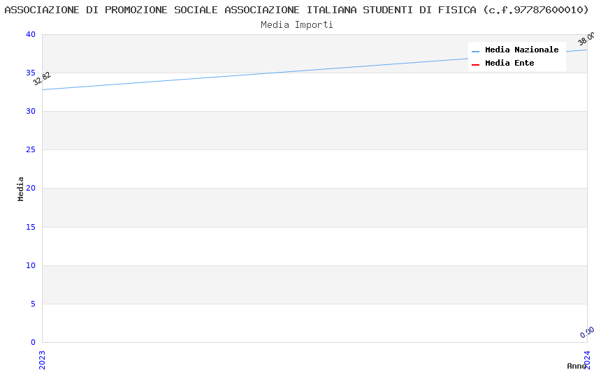Click the 10 y-axis tick label
Screen dimensions: 594x384
30,265
